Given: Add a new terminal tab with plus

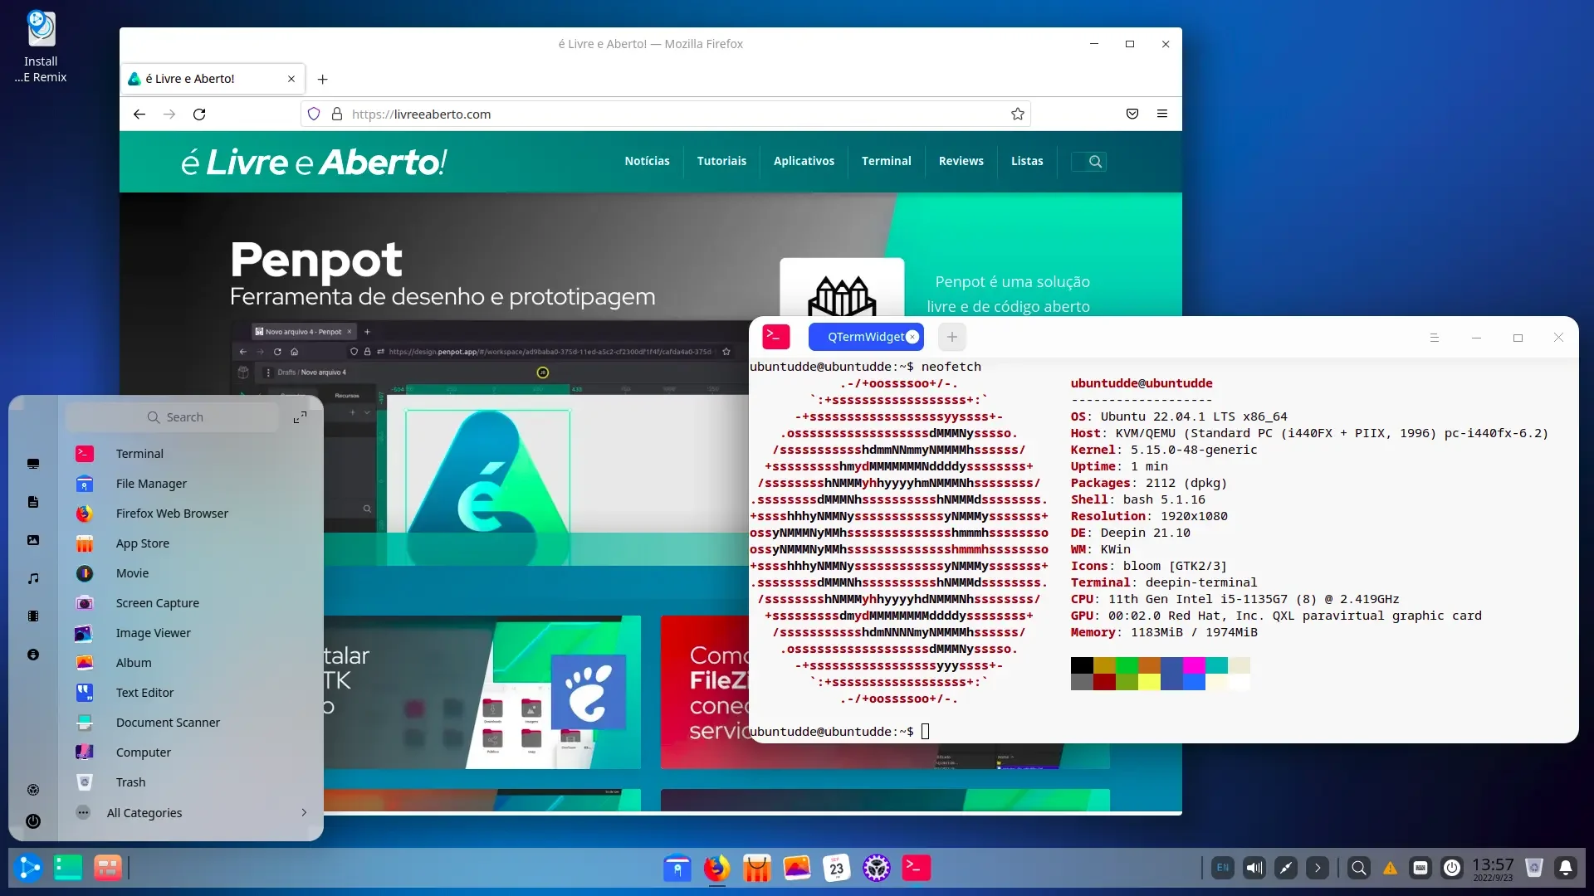Looking at the screenshot, I should click(x=952, y=337).
